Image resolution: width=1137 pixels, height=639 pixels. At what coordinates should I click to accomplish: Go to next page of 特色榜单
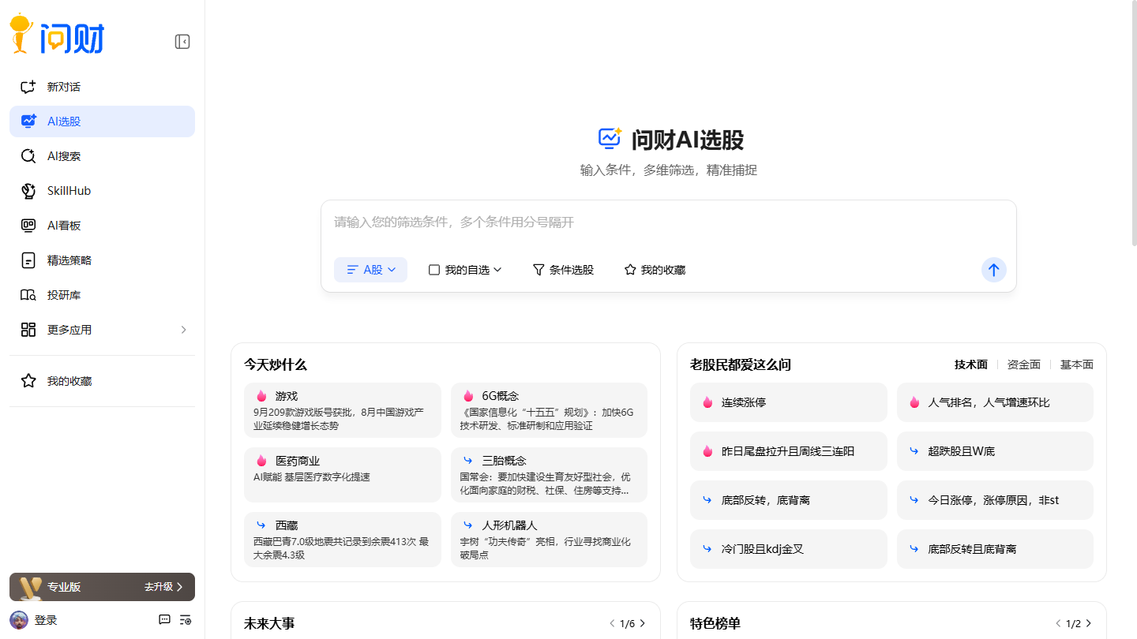point(1089,623)
